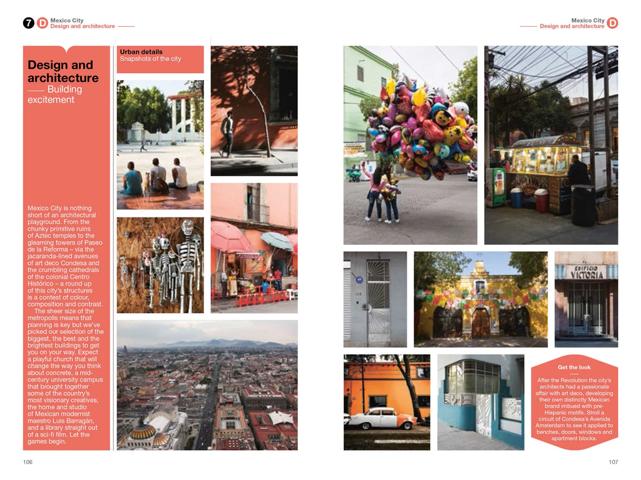Select the aerial cityscape photo
The image size is (641, 480).
tap(207, 385)
